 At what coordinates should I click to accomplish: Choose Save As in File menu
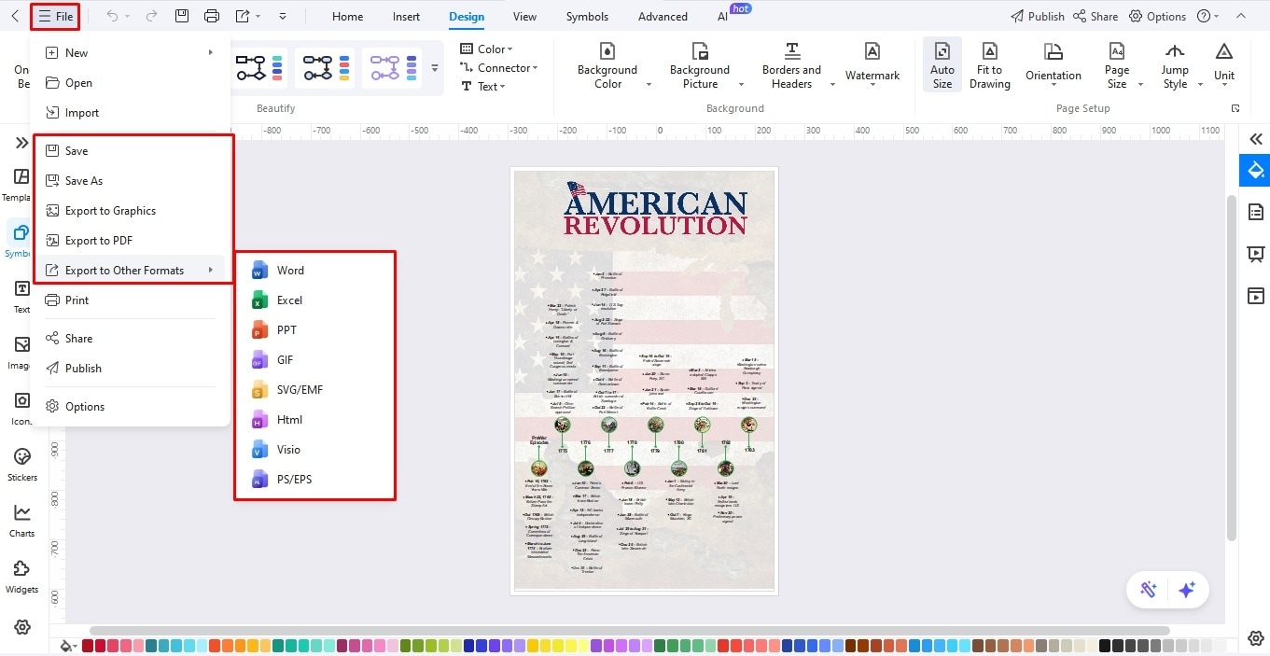pos(130,181)
